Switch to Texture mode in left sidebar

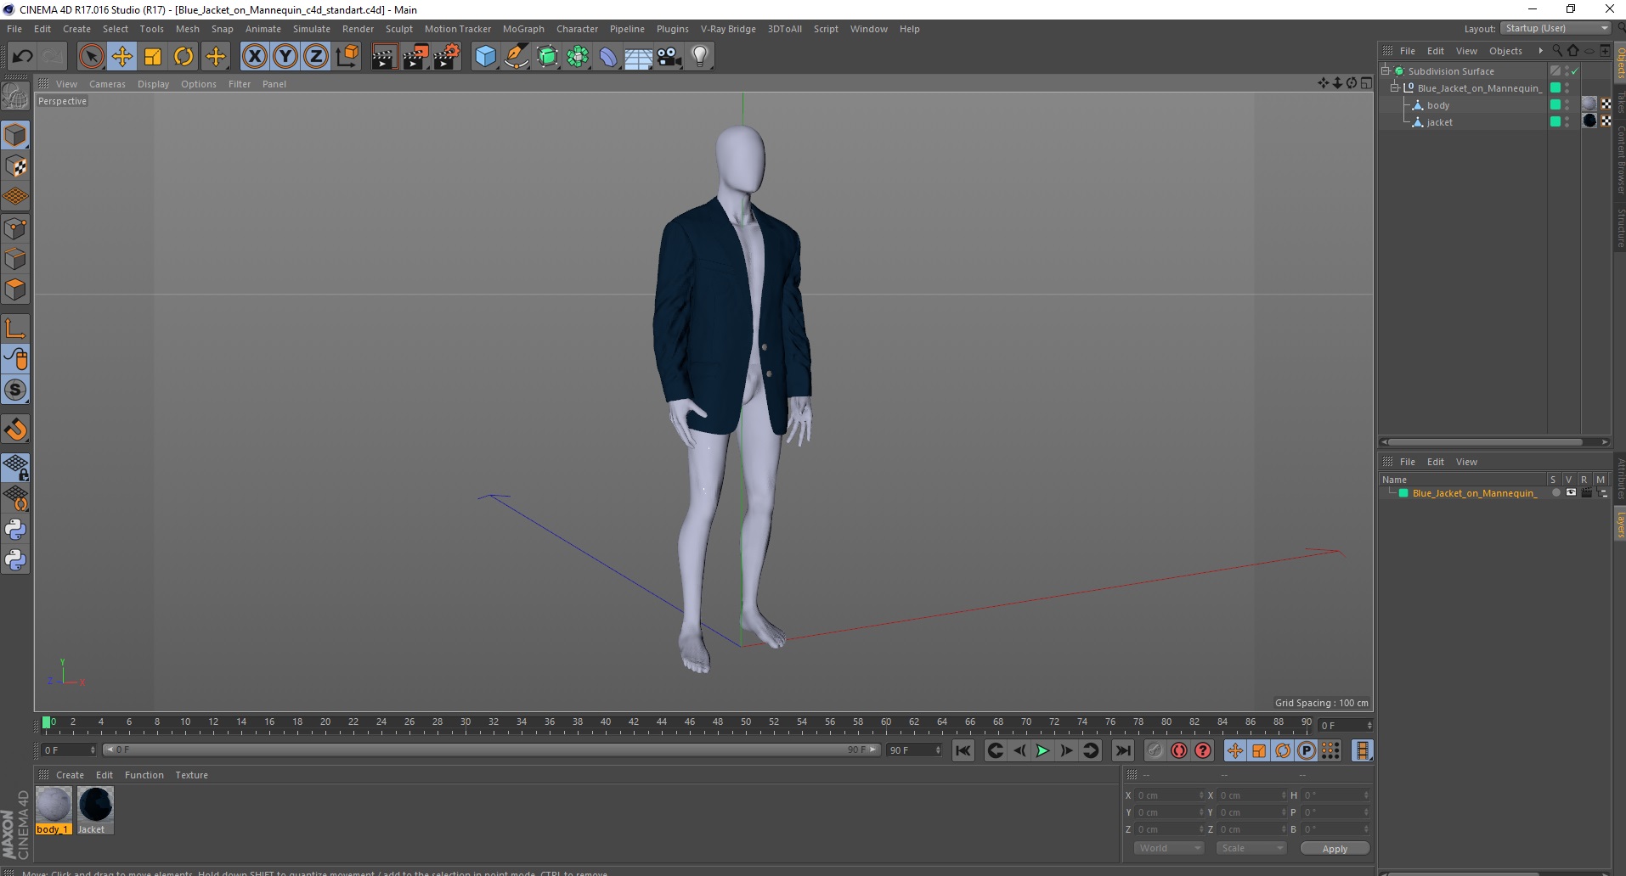click(x=15, y=166)
